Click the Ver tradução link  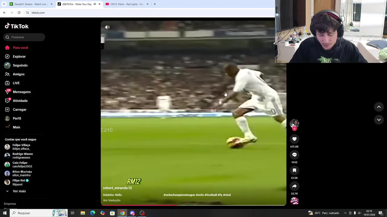112,200
